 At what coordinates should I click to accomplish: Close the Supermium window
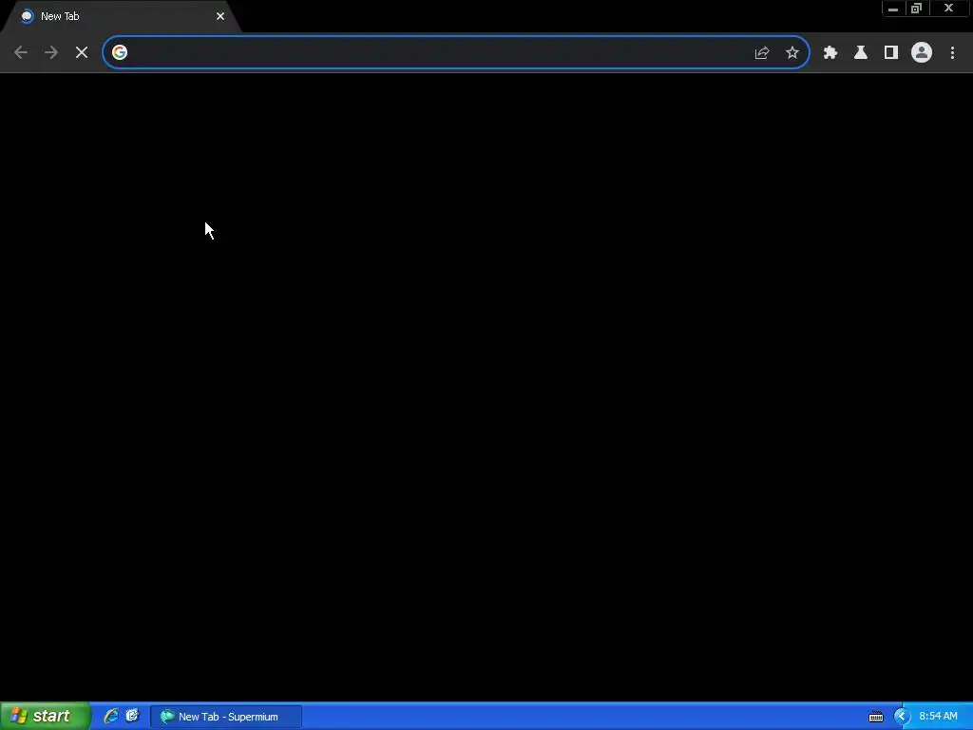tap(948, 9)
